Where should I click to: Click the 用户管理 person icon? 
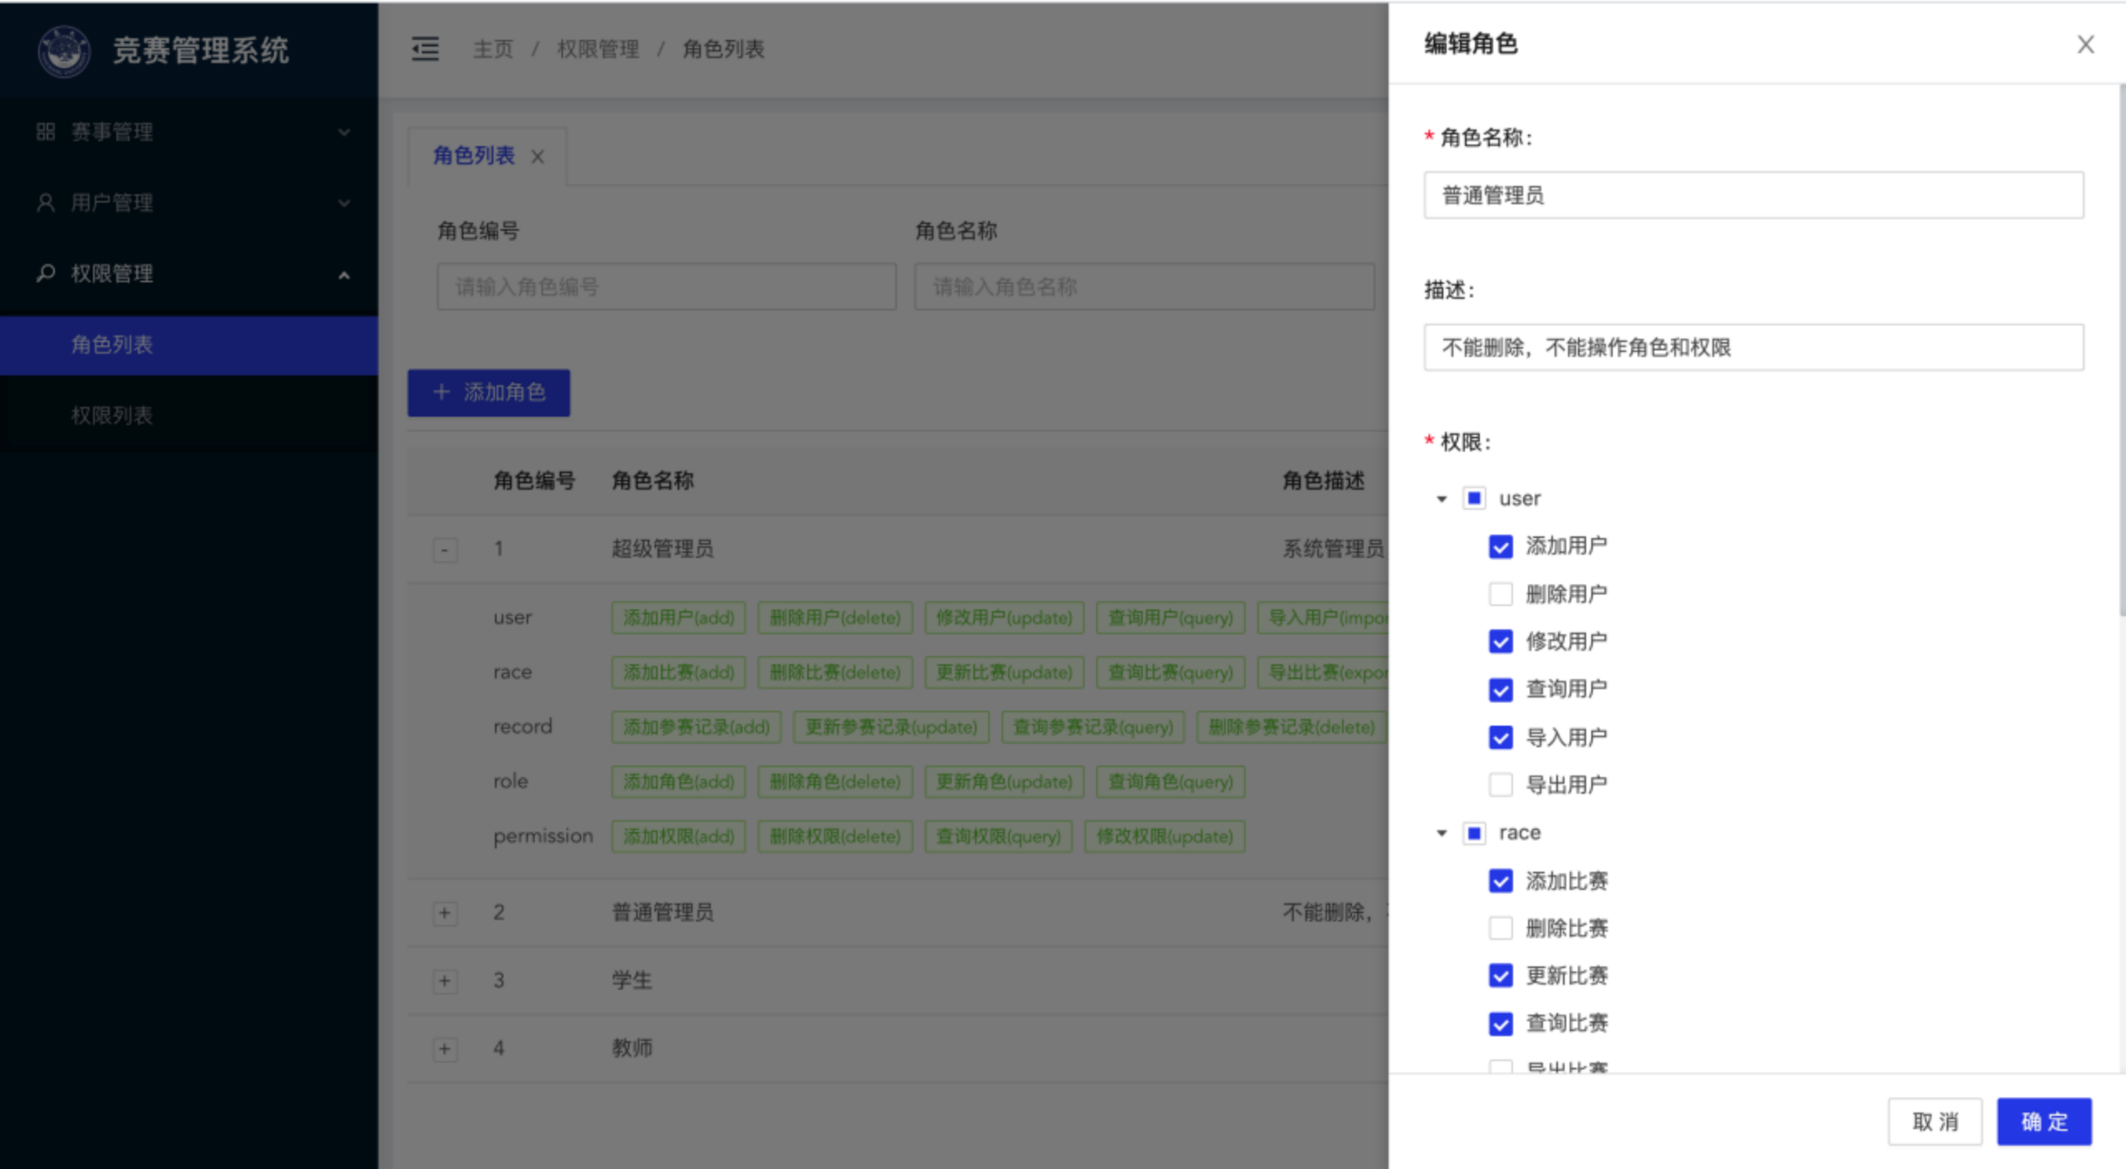(x=46, y=203)
